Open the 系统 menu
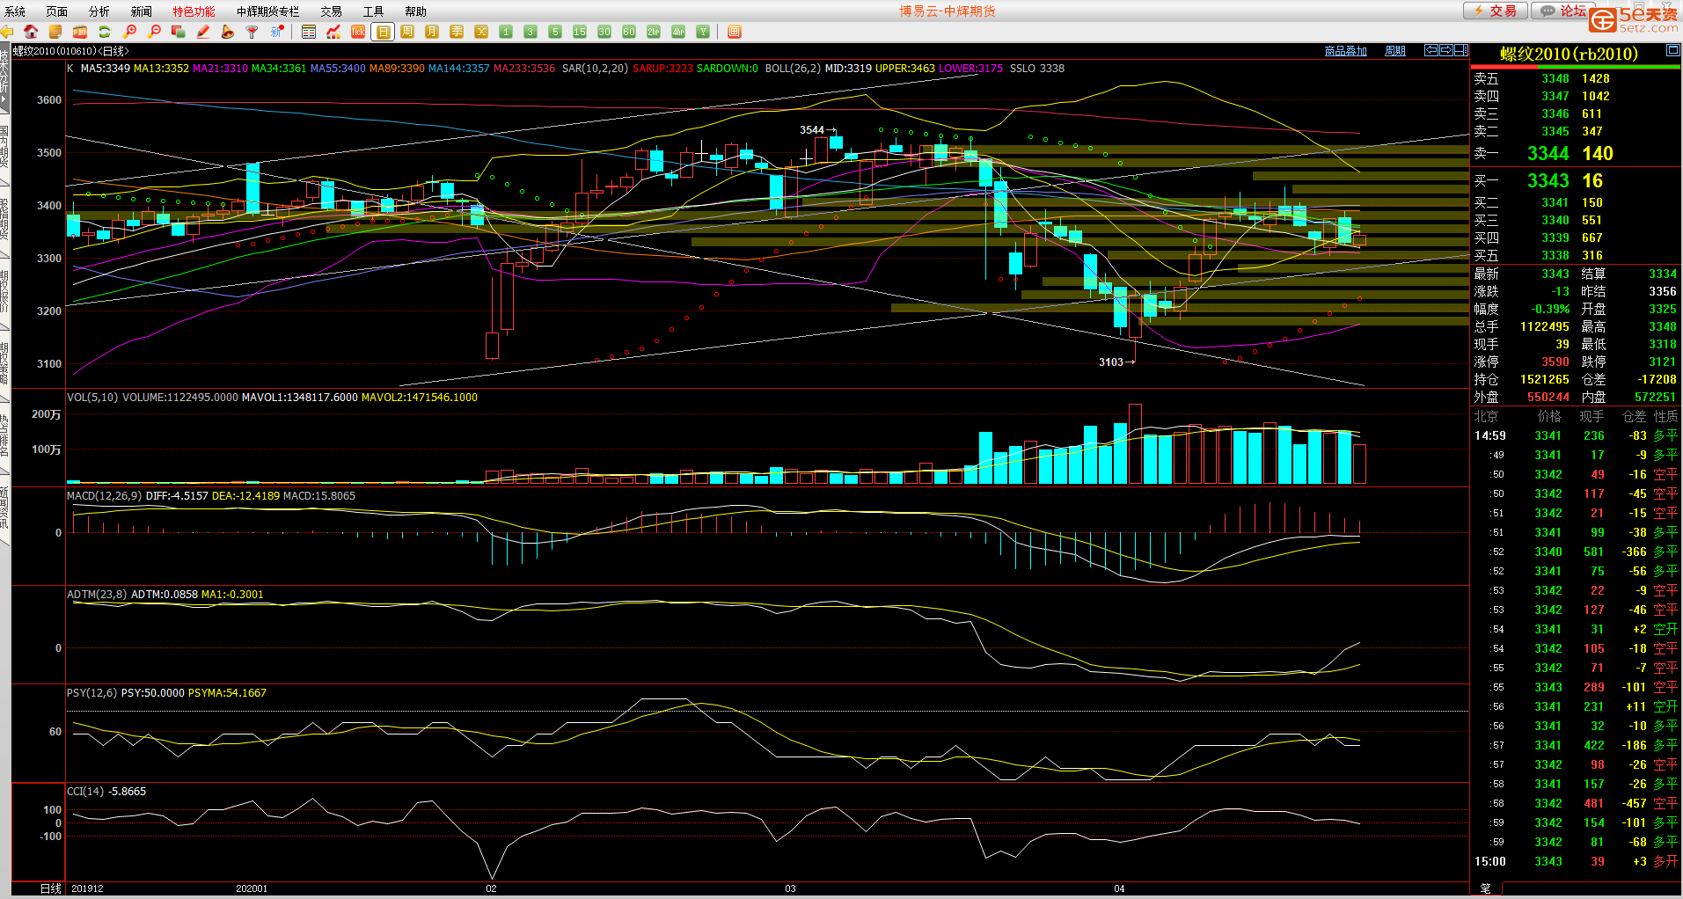This screenshot has height=899, width=1683. (x=15, y=11)
